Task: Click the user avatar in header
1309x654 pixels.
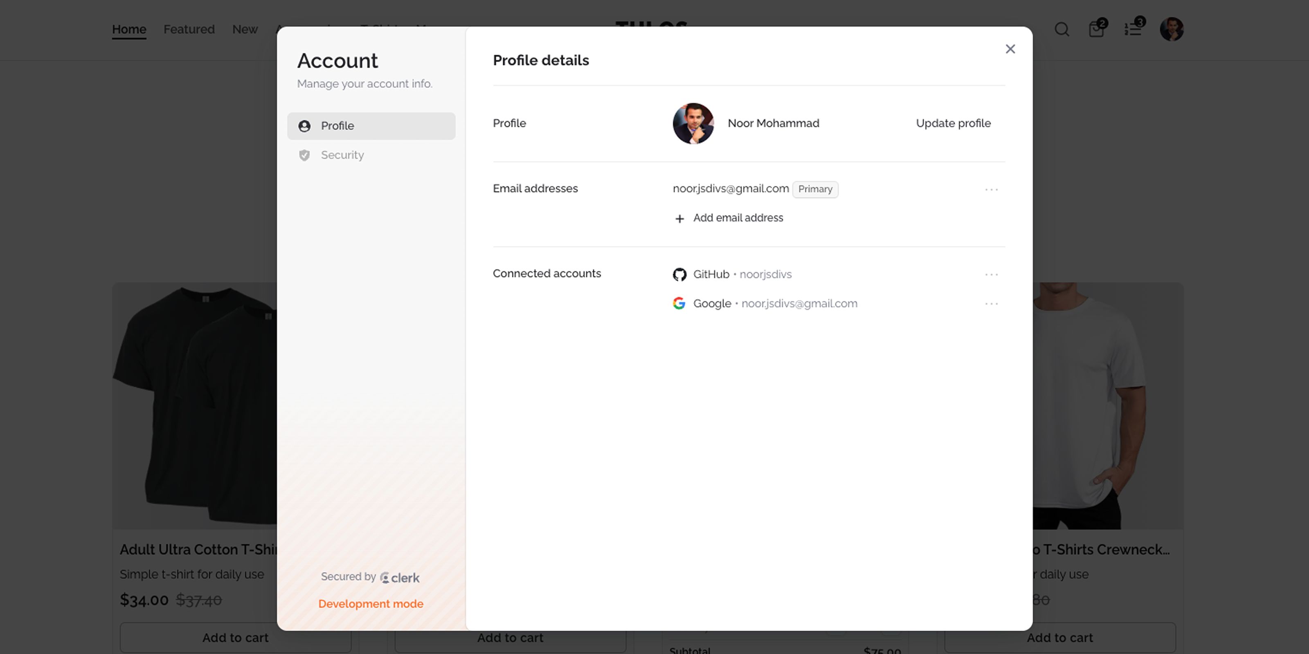Action: pyautogui.click(x=1171, y=29)
